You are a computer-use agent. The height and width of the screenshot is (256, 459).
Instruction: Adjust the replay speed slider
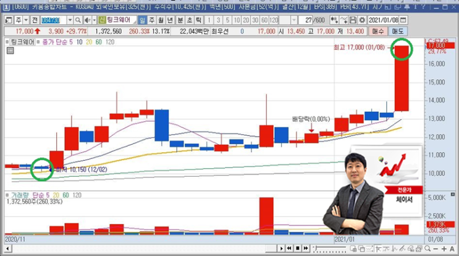pyautogui.click(x=330, y=249)
